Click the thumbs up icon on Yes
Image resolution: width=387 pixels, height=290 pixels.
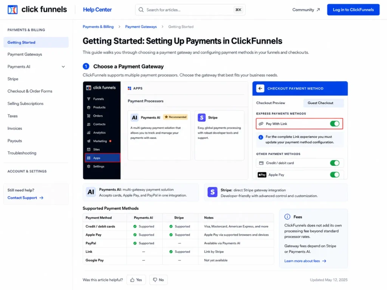[x=132, y=280]
